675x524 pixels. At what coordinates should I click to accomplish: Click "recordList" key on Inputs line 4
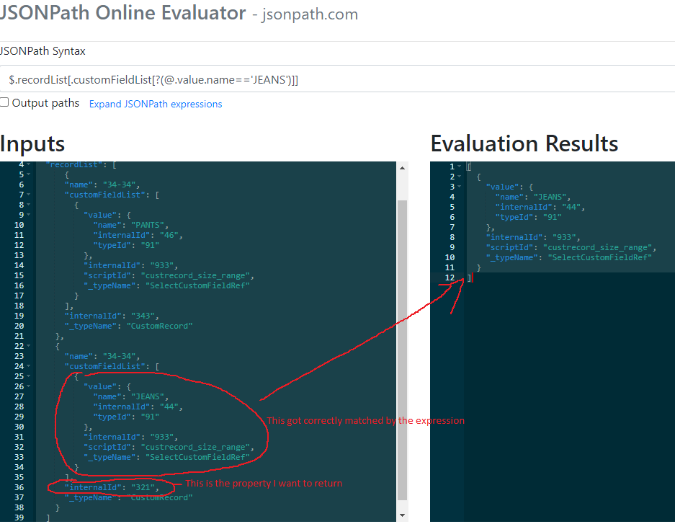(74, 164)
